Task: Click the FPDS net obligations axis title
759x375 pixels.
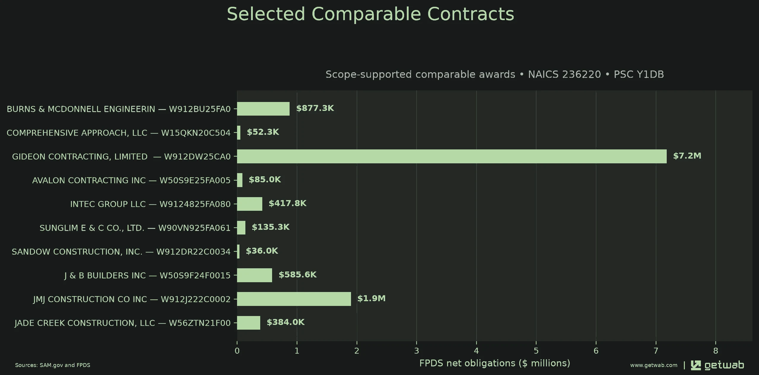Action: pos(495,363)
